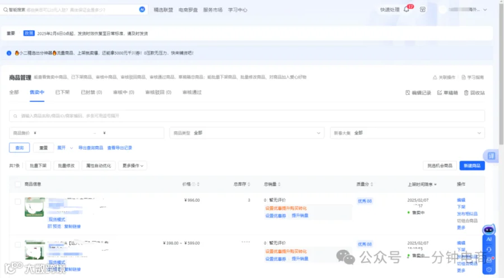This screenshot has width=504, height=278.
Task: Click the page vertical scrollbar
Action: (501, 72)
